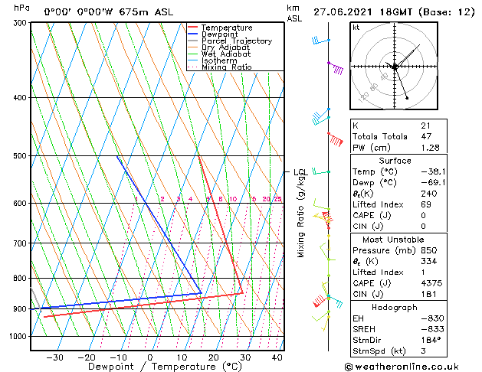Viewport: 482px width, 372px height.
Task: Click the 'LCL' level marker label
Action: point(300,172)
